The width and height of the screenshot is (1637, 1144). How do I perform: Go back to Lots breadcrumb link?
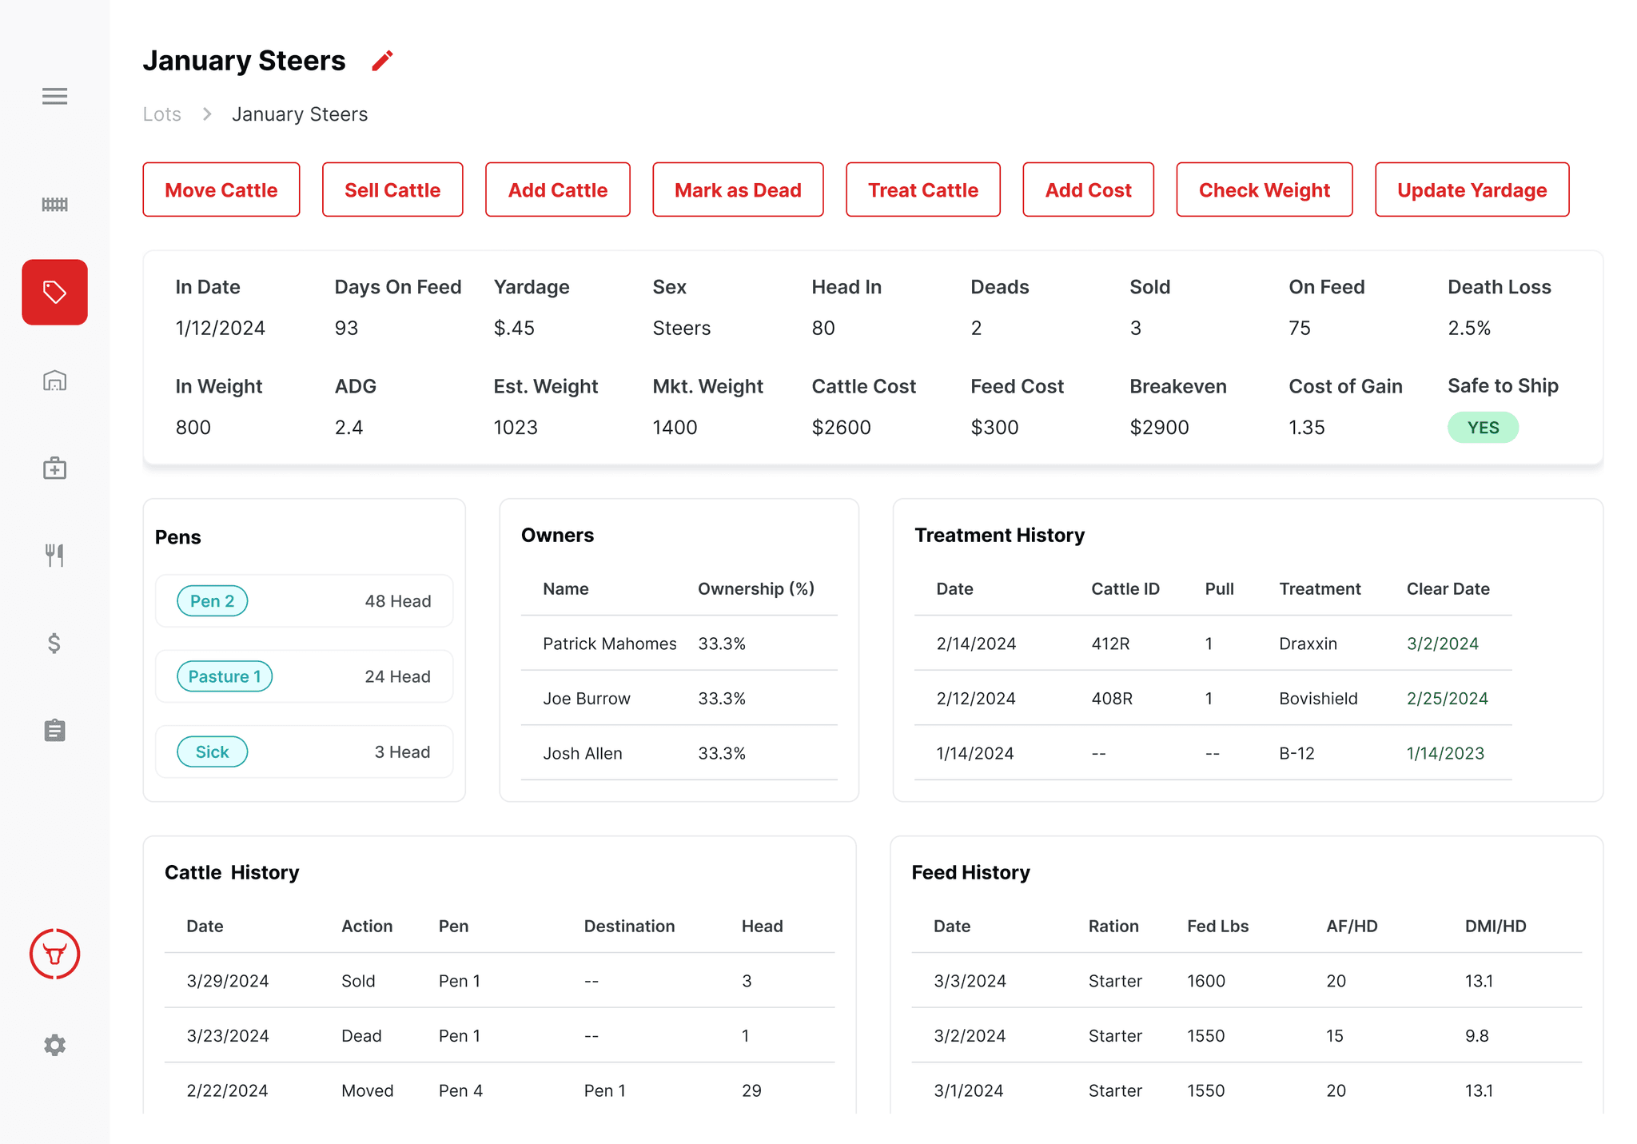coord(161,114)
